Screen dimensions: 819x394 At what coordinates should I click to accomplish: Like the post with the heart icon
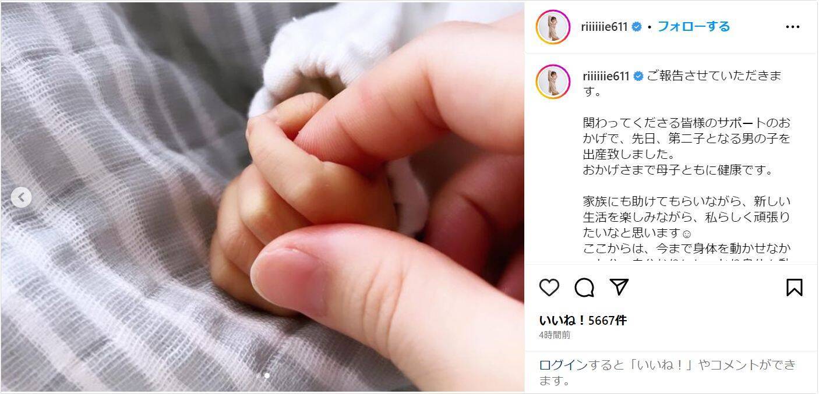click(x=549, y=287)
